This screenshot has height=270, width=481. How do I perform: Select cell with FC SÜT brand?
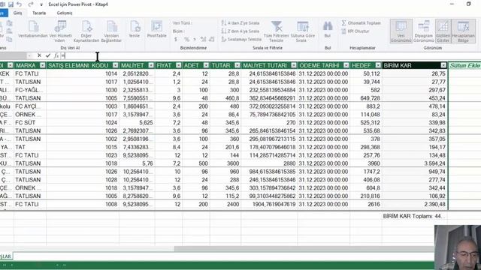[30, 122]
